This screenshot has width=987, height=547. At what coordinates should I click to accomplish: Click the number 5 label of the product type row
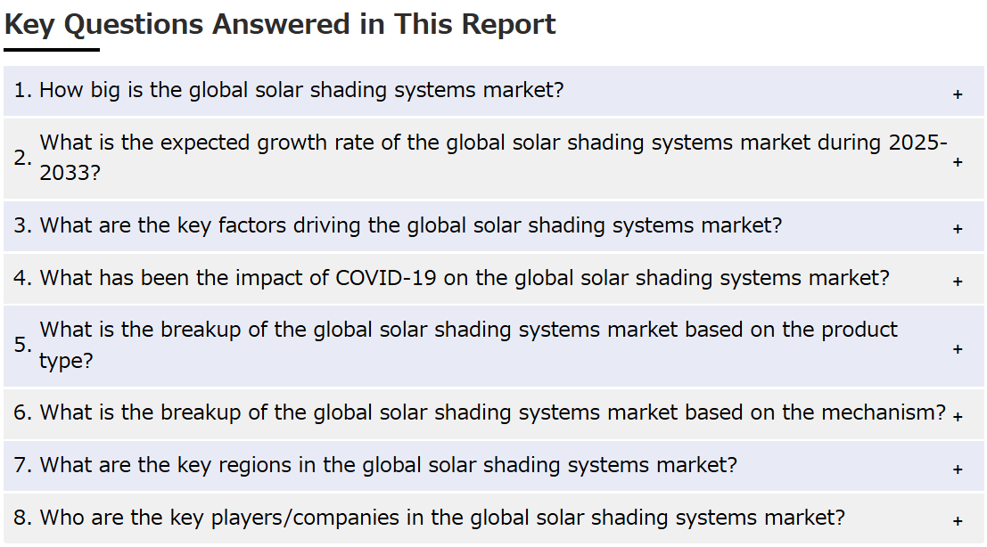22,345
